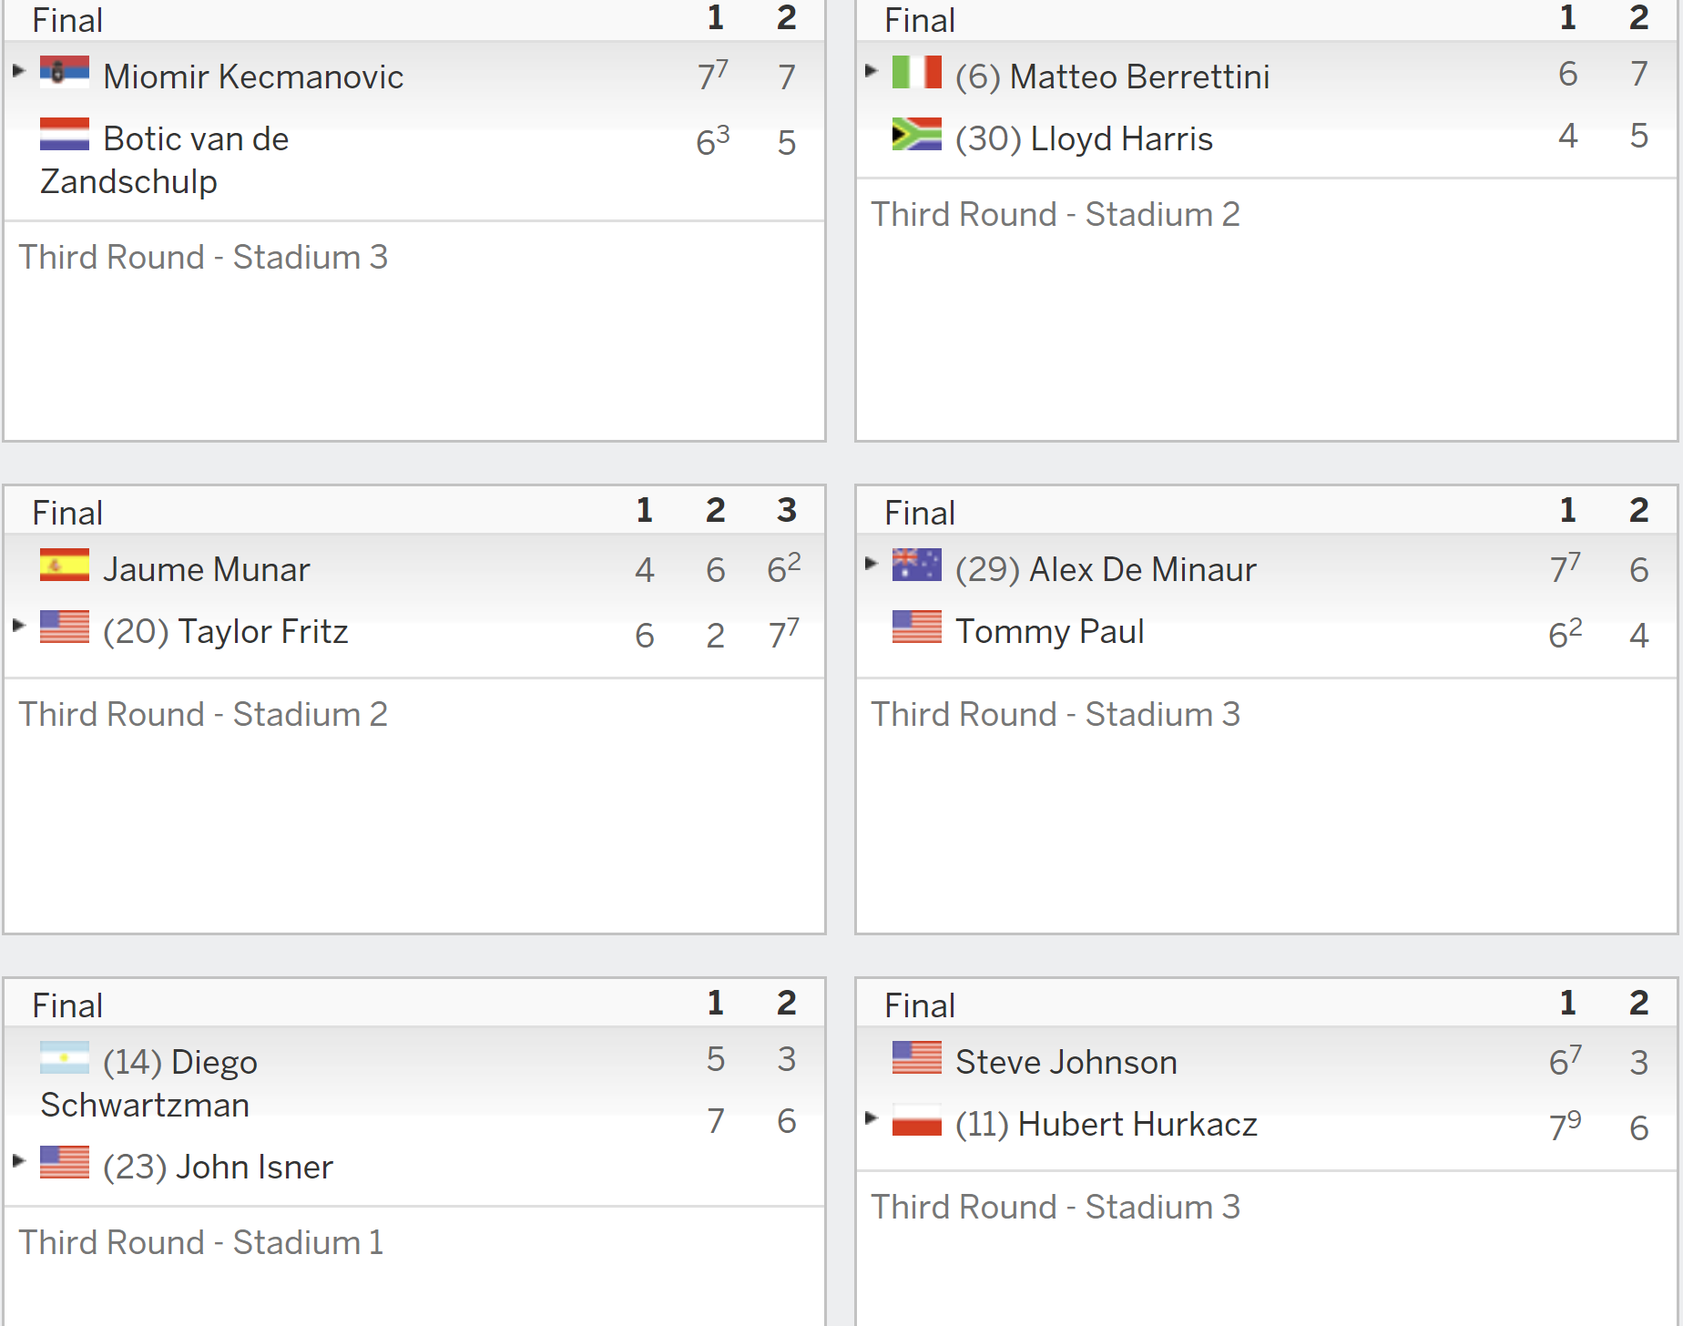
Task: Click the winner arrow next to John Isner
Action: 18,1160
